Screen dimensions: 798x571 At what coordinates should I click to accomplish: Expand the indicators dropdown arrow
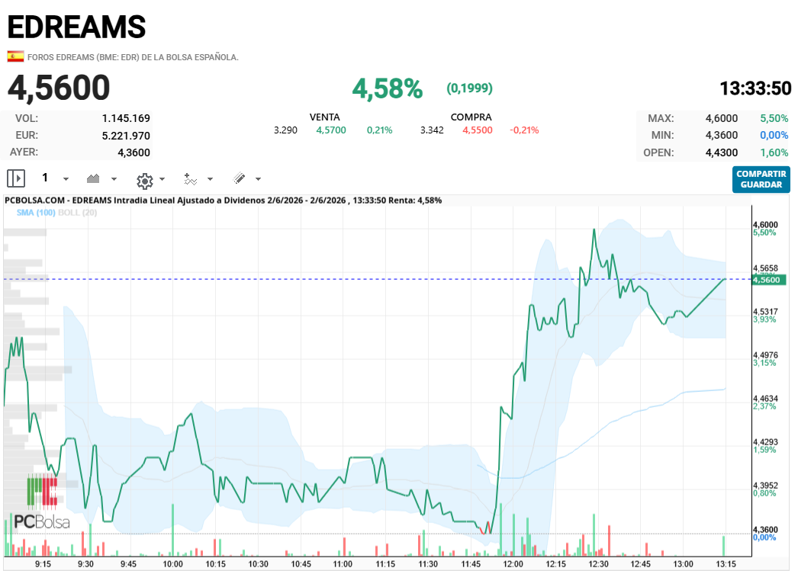[211, 179]
